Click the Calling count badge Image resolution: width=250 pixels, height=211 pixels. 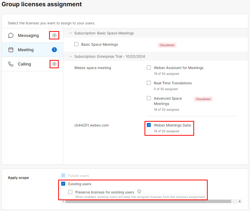pyautogui.click(x=54, y=64)
